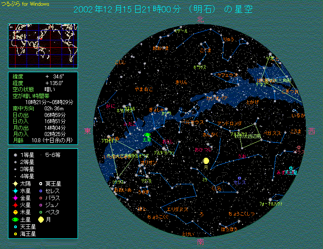
Task: Click the Venus (金星) symbol in the legend
Action: pyautogui.click(x=15, y=198)
